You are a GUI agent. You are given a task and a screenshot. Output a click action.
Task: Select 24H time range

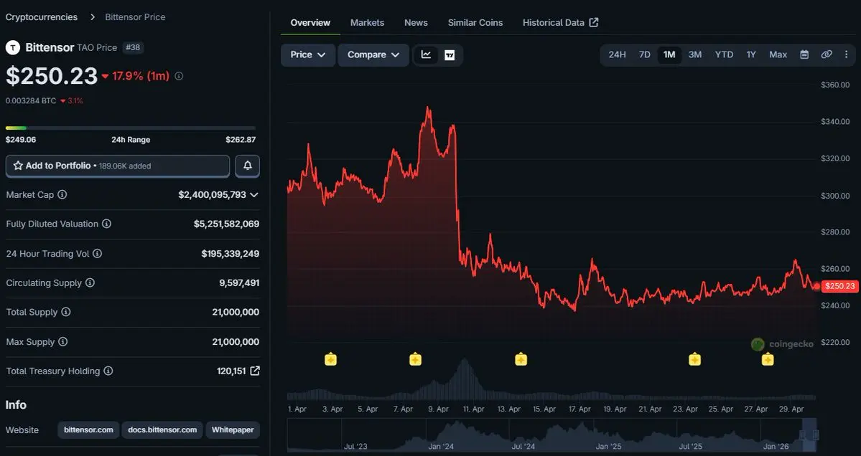pyautogui.click(x=617, y=54)
